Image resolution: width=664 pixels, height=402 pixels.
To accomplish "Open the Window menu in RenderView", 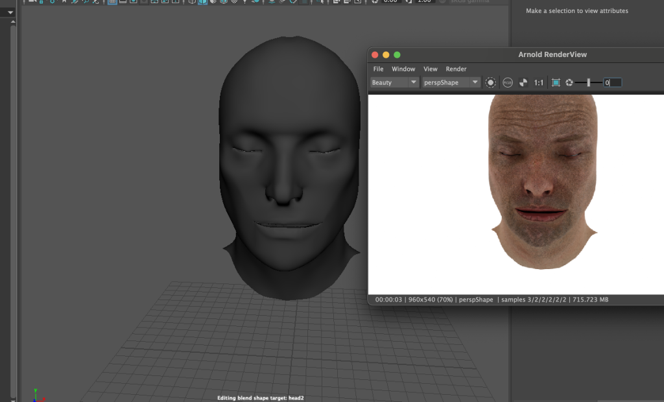I will tap(403, 69).
